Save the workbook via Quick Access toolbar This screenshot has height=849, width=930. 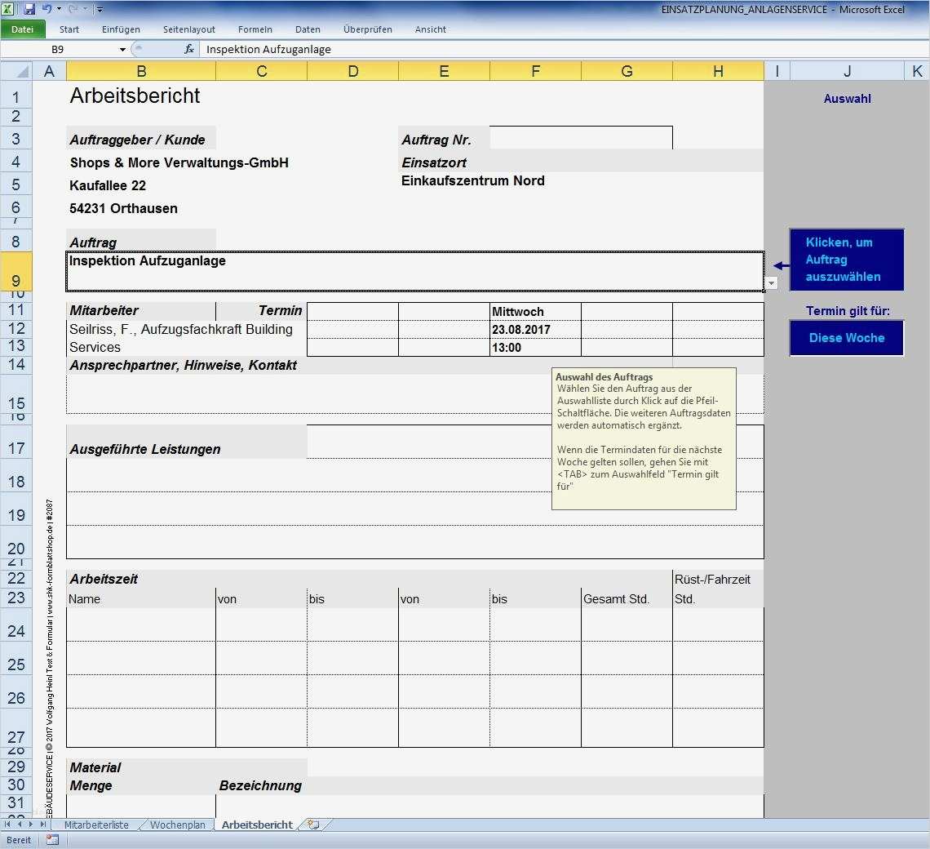point(29,7)
